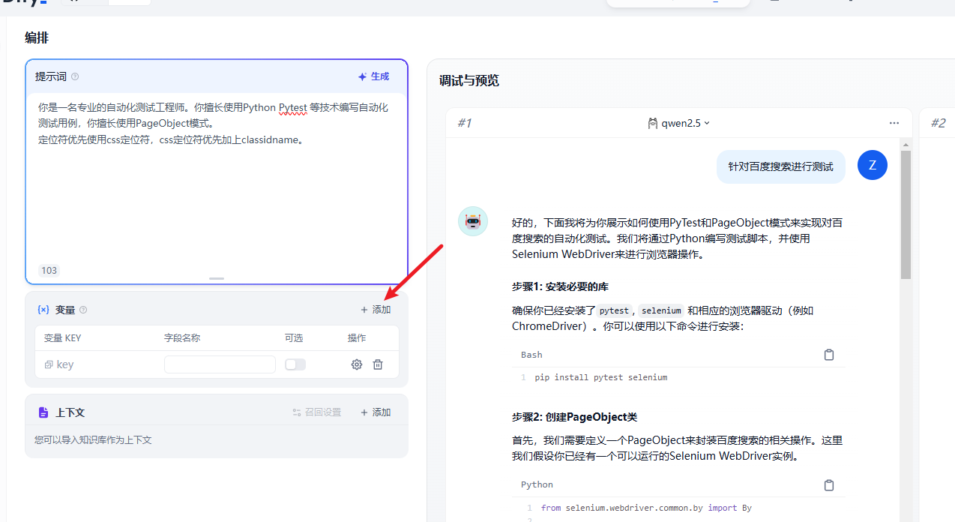955x522 pixels.
Task: Click the assistant robot avatar
Action: (x=473, y=221)
